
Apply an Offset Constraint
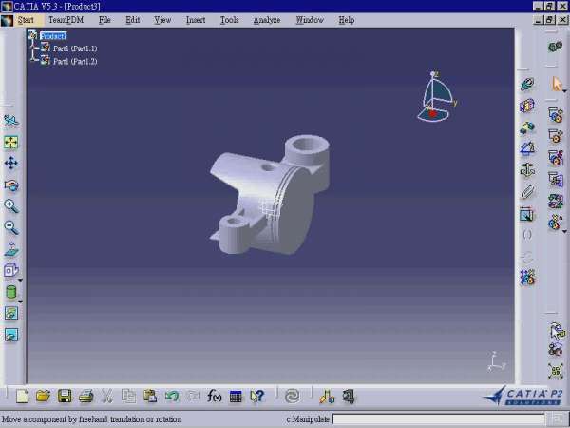pos(527,127)
